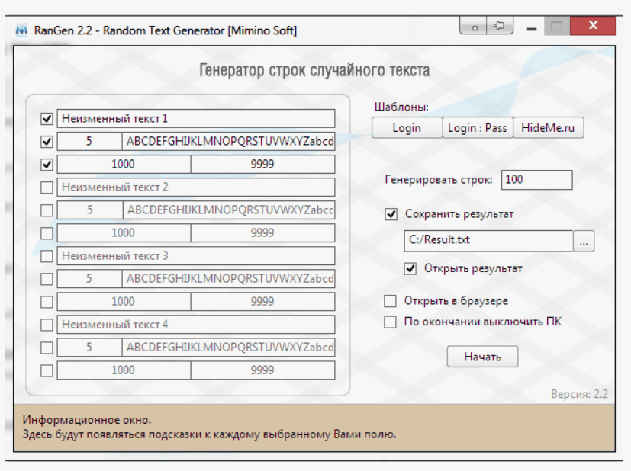Enable the Открыть в браузере checkbox
This screenshot has width=631, height=471.
[390, 300]
